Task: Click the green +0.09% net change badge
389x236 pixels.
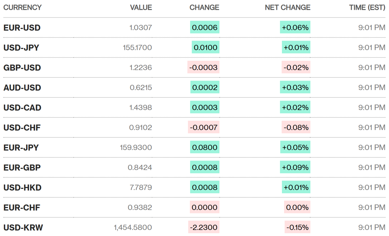Action: point(295,168)
